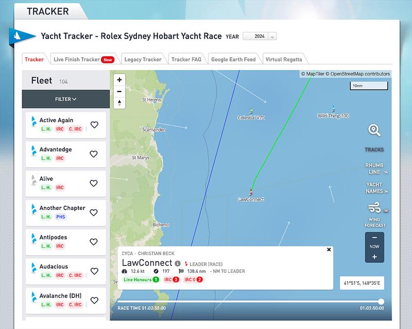The width and height of the screenshot is (412, 329).
Task: Click the race time slider handle
Action: tap(381, 301)
